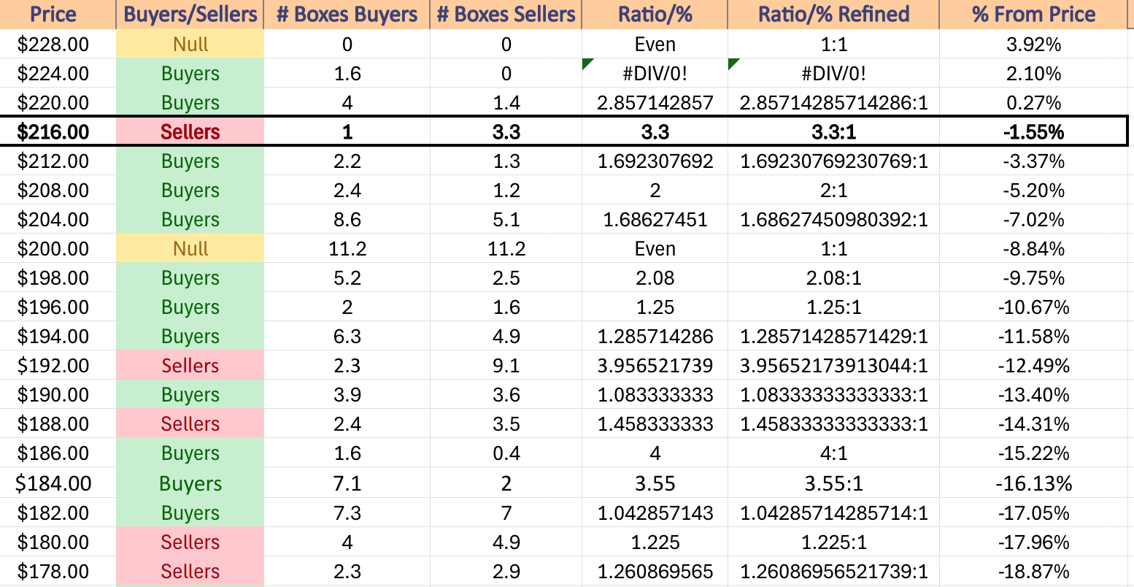Select the # Boxes Buyers header
Viewport: 1134px width, 587px height.
[x=347, y=14]
